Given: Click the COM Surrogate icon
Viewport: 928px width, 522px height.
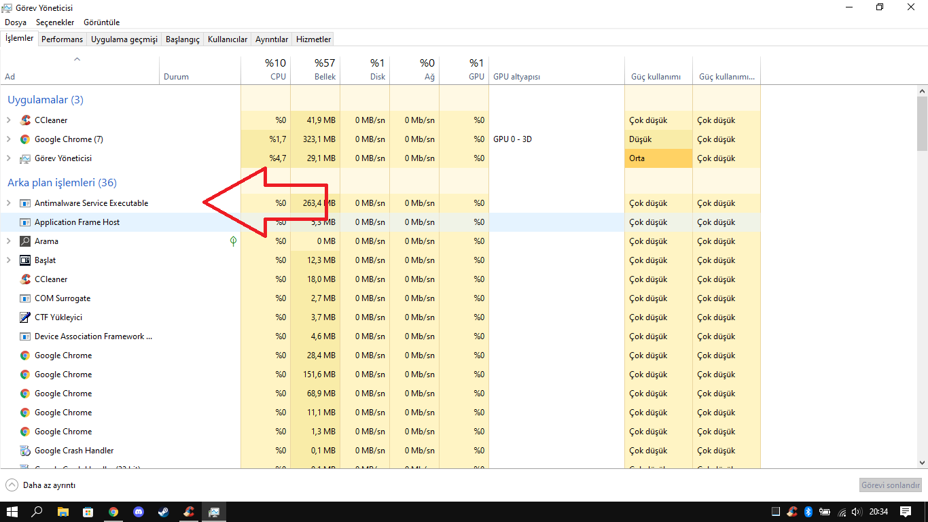Looking at the screenshot, I should tap(25, 298).
